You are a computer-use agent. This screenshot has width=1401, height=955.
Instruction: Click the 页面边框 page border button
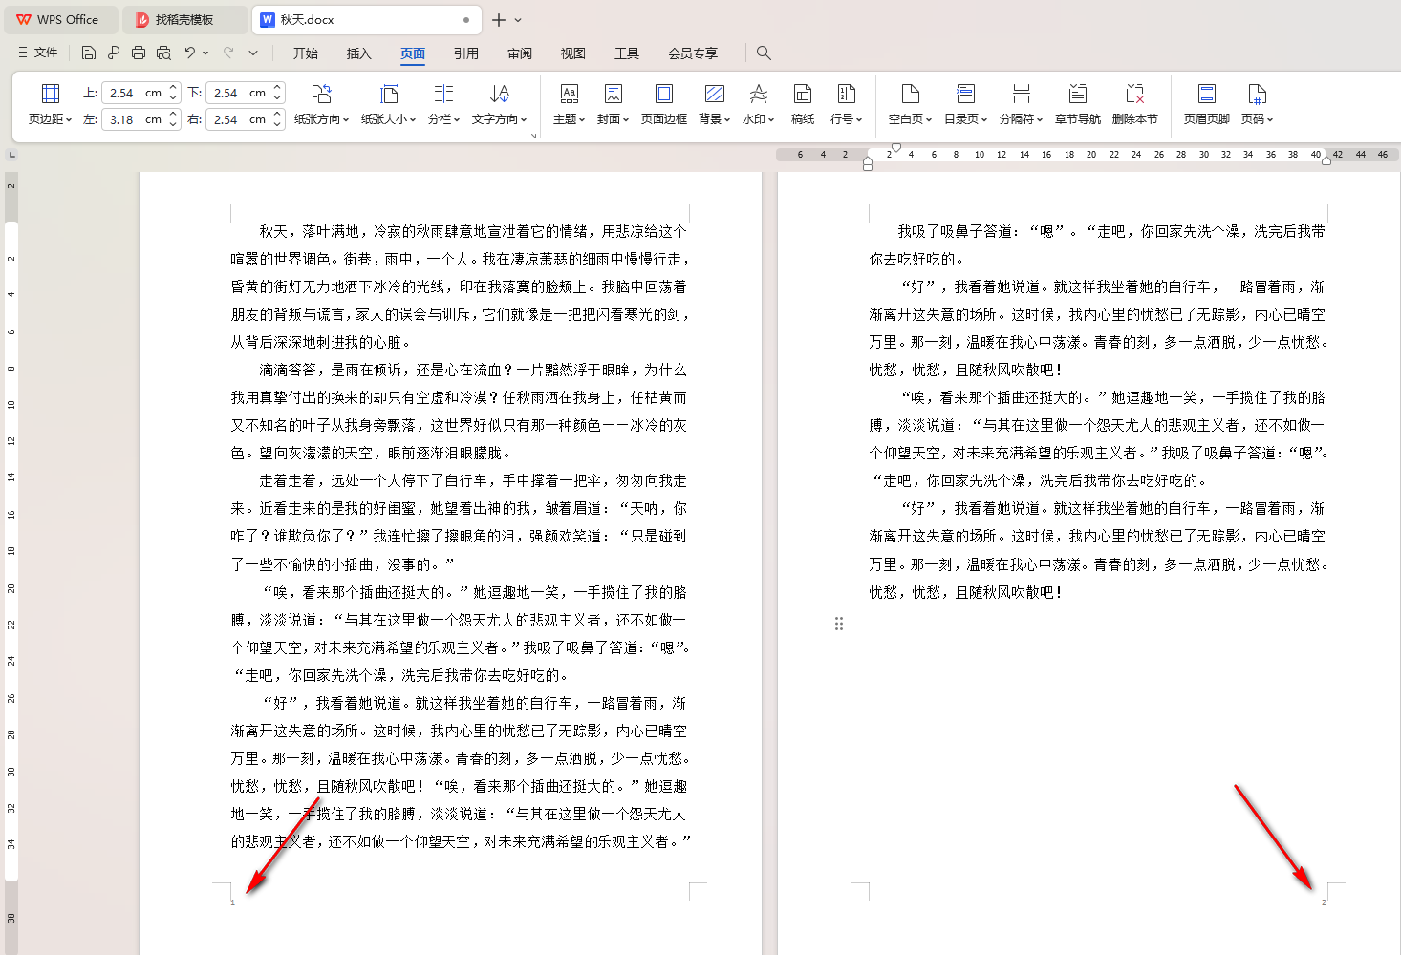click(664, 103)
